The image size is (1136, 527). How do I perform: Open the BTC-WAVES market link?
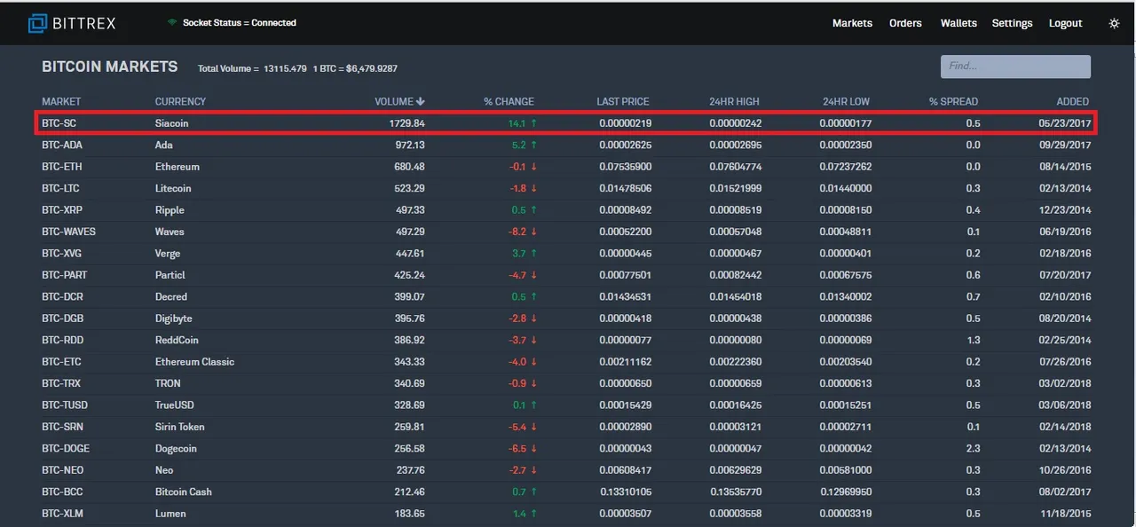pos(68,232)
